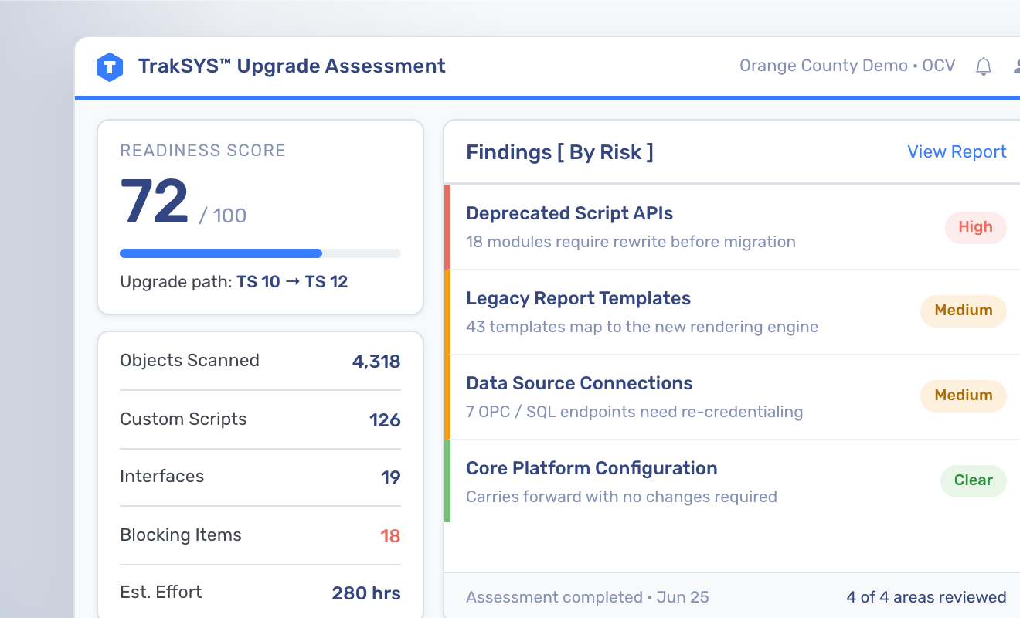Image resolution: width=1020 pixels, height=618 pixels.
Task: Click the Findings By Risk heading
Action: [559, 152]
